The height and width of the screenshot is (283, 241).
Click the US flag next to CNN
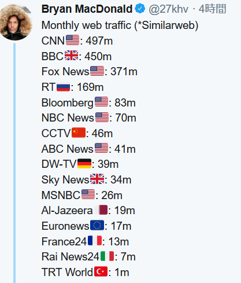coord(72,40)
